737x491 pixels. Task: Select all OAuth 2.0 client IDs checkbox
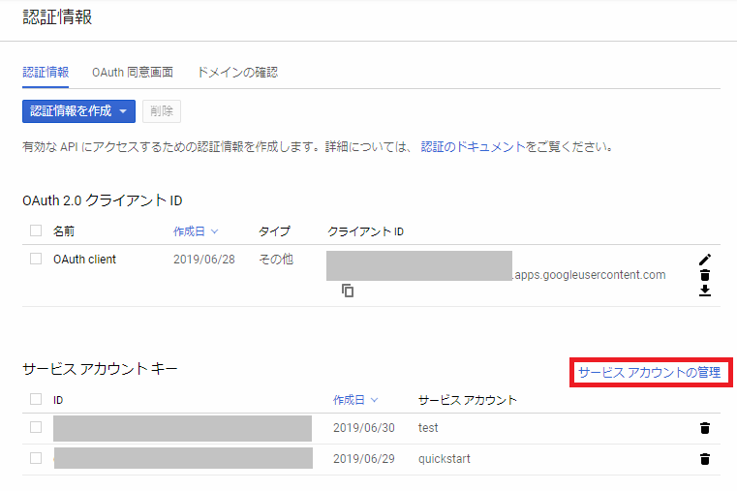point(36,230)
